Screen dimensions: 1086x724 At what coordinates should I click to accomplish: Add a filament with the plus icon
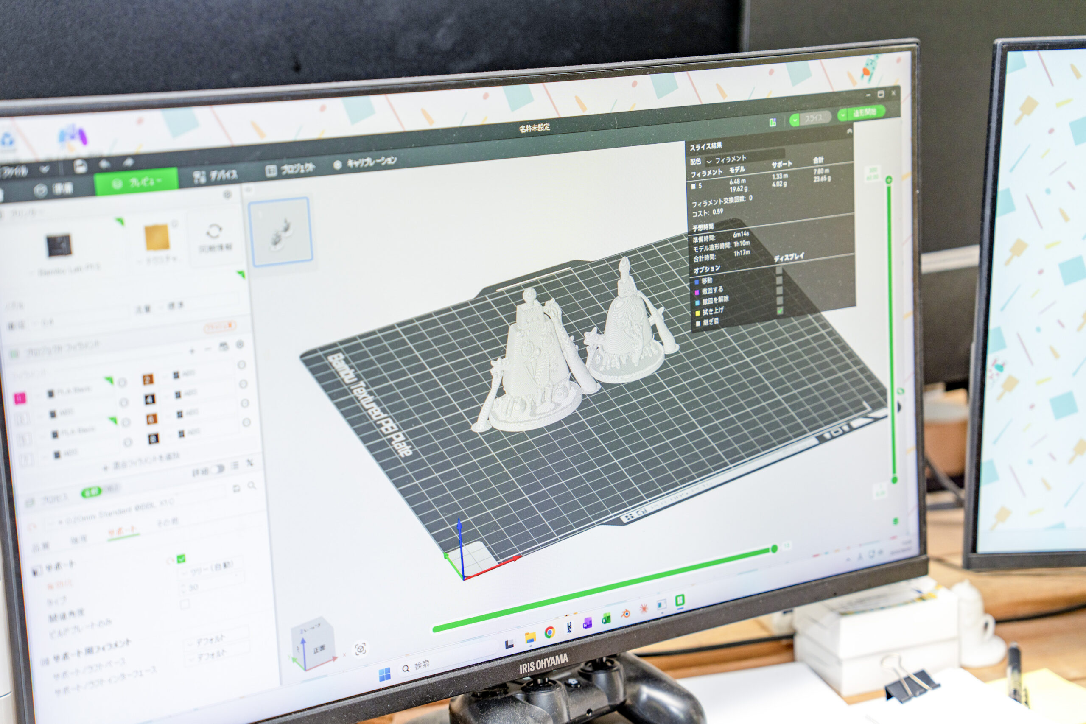[x=192, y=351]
